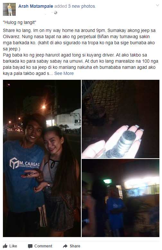Open Arah Matampale's profile link

[x=36, y=6]
